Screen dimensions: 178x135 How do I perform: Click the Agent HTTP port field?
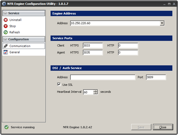coord(128,52)
